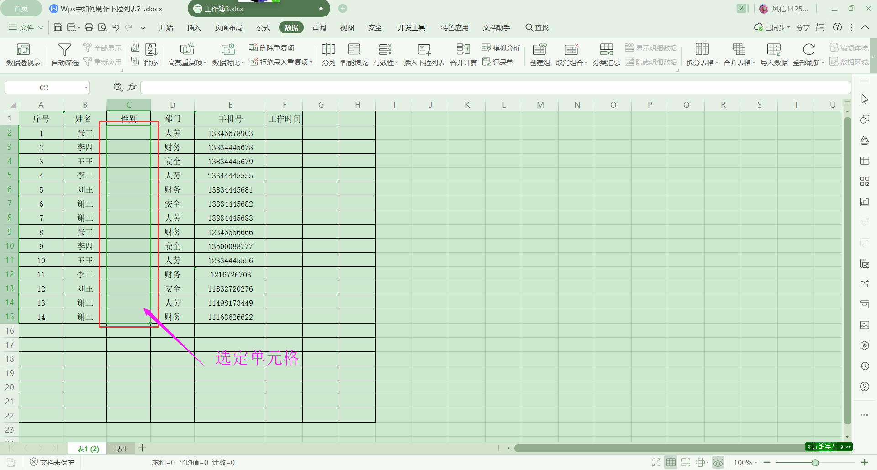877x470 pixels.
Task: Click the vertical scrollbar
Action: (847, 271)
